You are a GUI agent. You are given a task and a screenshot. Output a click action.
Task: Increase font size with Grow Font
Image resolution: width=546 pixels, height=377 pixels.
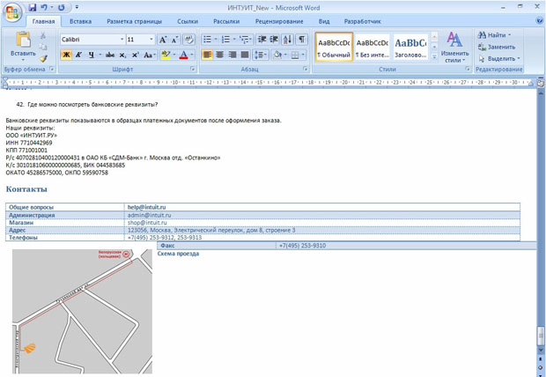click(163, 40)
